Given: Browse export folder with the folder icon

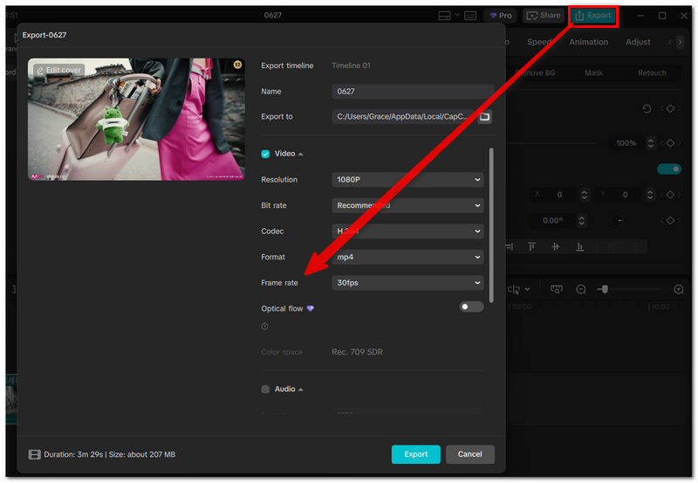Looking at the screenshot, I should coord(485,117).
